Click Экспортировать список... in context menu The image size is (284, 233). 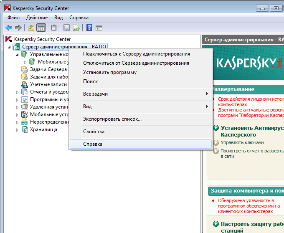click(x=112, y=119)
